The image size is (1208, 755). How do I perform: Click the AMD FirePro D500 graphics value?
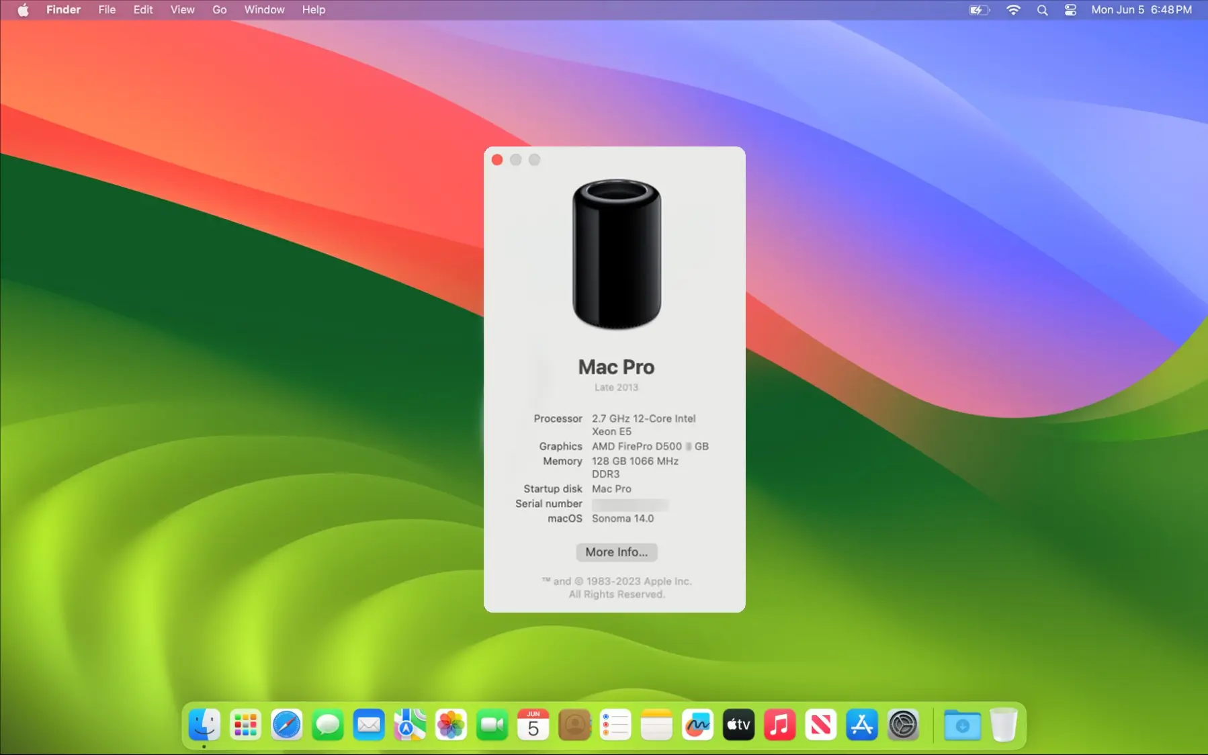pyautogui.click(x=650, y=446)
